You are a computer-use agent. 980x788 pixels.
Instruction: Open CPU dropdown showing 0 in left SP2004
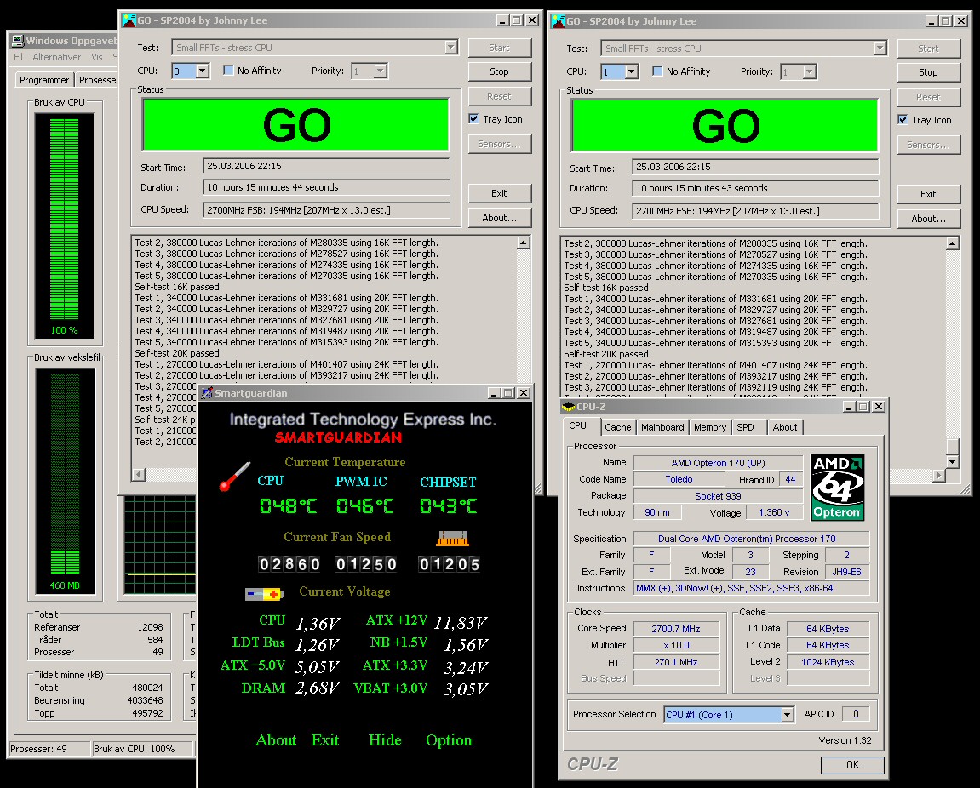(202, 71)
